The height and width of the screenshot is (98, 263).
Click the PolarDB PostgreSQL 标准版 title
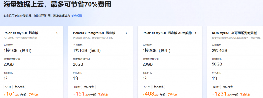94,33
